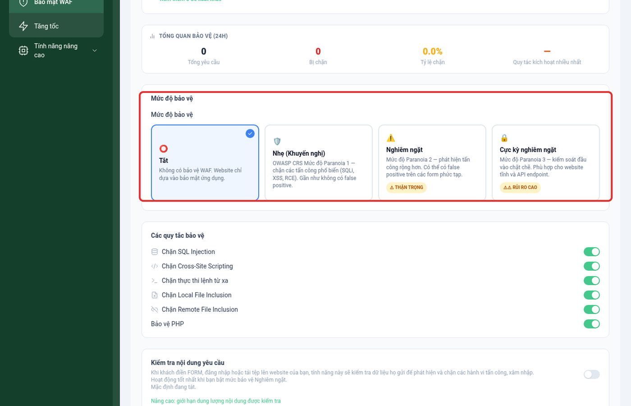631x406 pixels.
Task: Select the Nghiêm ngặt protection level card
Action: 432,162
